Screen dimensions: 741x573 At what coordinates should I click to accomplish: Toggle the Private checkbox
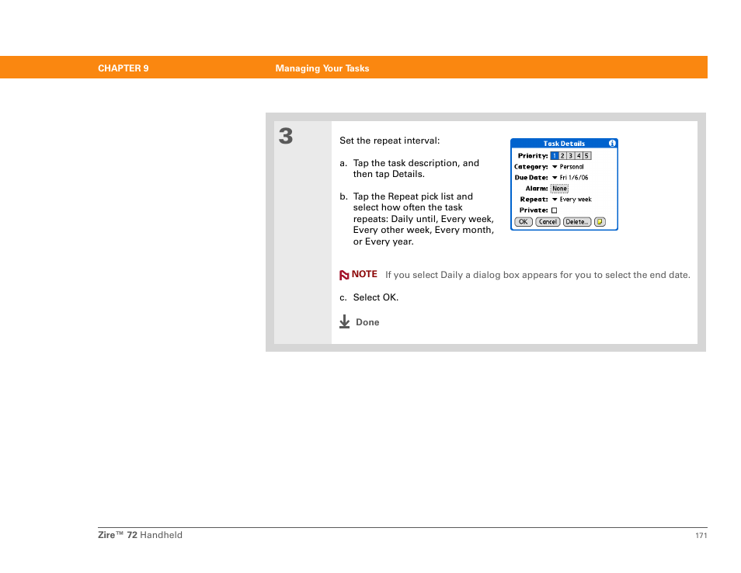click(555, 210)
